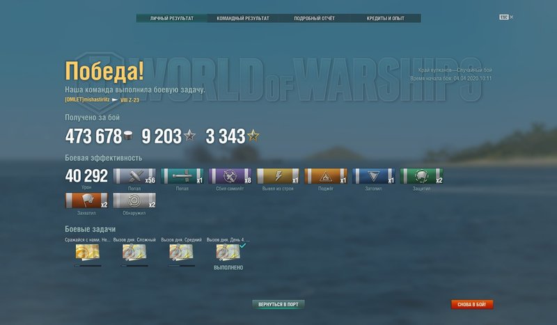Image resolution: width=557 pixels, height=325 pixels.
Task: Open the Кредиты и опыт tab
Action: coord(386,18)
